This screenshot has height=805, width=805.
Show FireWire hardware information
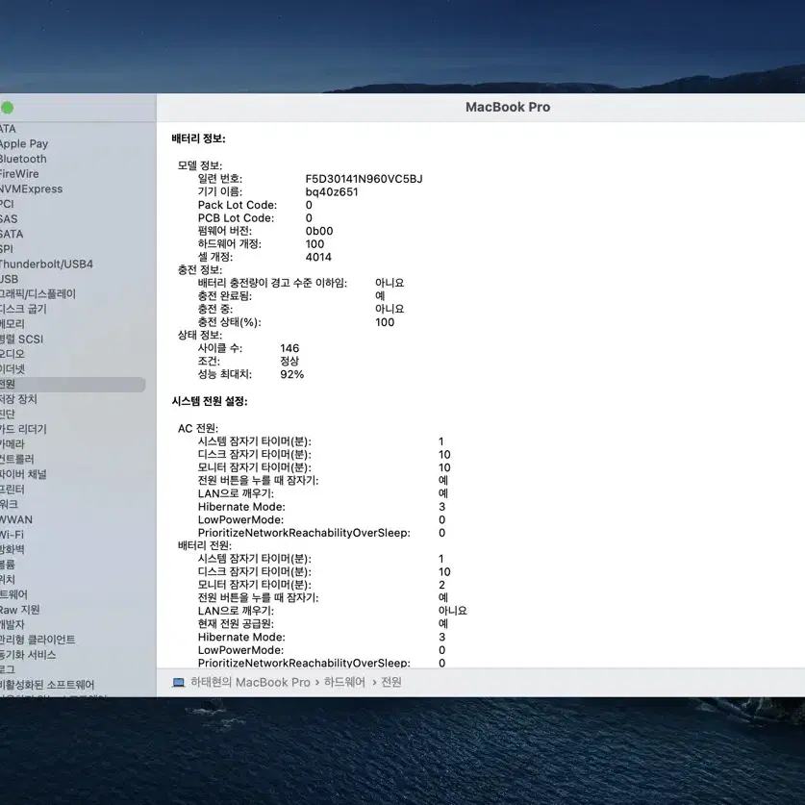click(19, 173)
